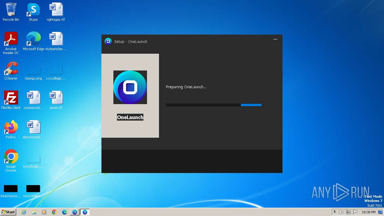The image size is (384, 216).
Task: Open Action Center flag icon
Action: (x=355, y=212)
